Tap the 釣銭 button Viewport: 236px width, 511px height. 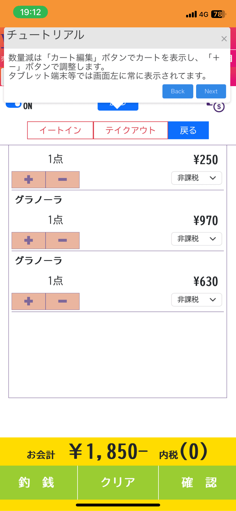point(38,482)
